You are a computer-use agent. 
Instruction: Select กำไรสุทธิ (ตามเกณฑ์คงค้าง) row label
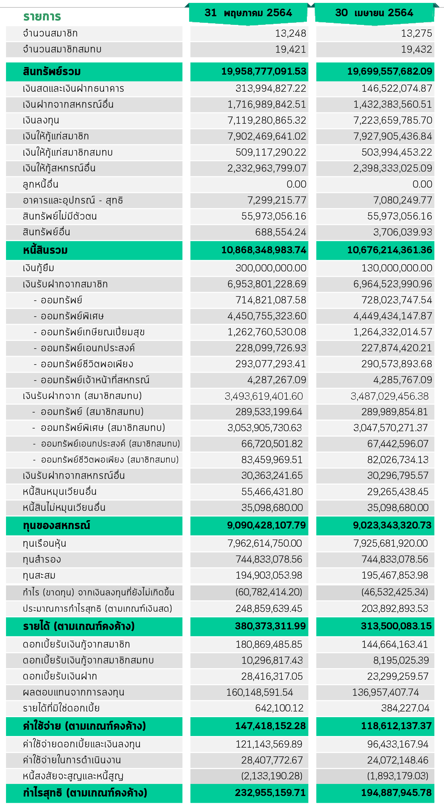[x=85, y=793]
